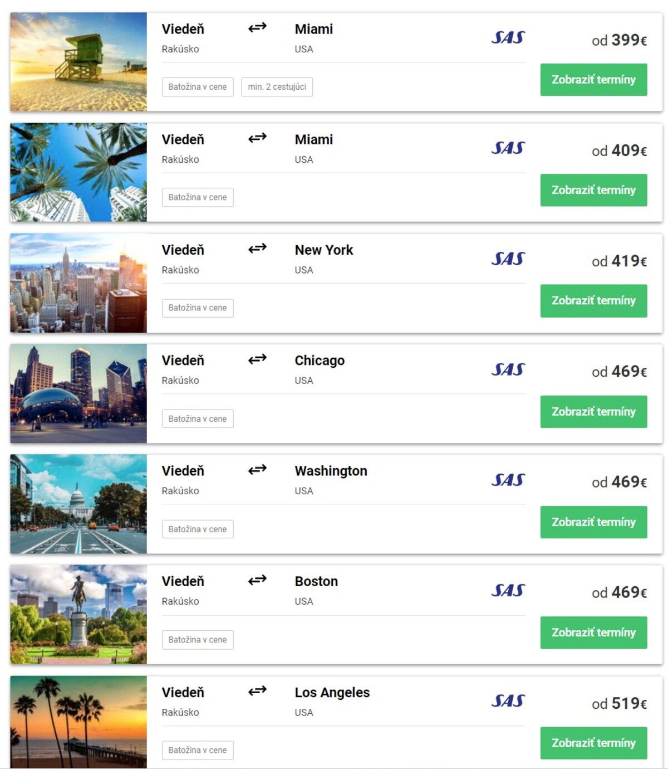Click SAS logo on the New York offer

coord(508,259)
